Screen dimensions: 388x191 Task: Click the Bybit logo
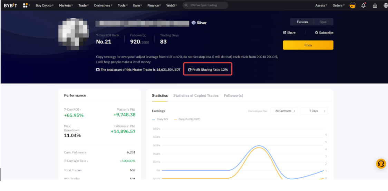click(x=10, y=6)
